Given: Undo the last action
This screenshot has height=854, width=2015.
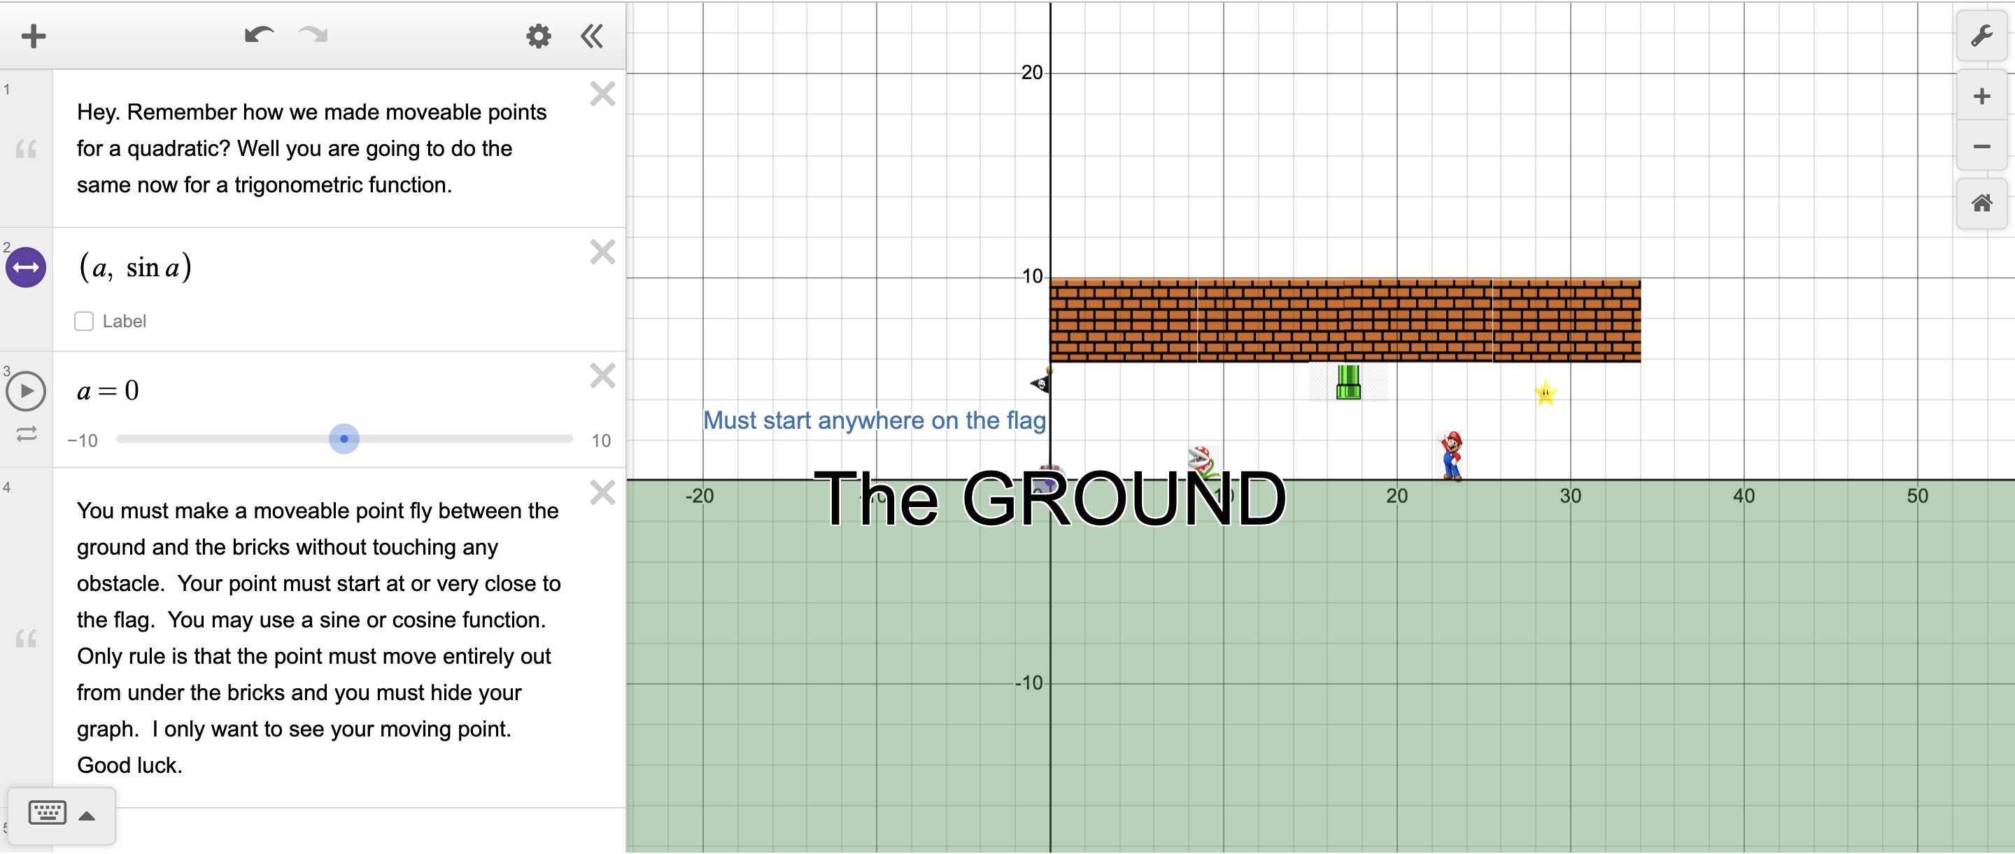Looking at the screenshot, I should 259,35.
